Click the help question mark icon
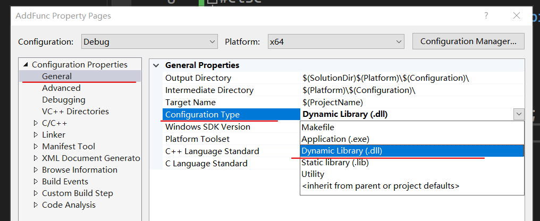The height and width of the screenshot is (221, 540). (486, 16)
